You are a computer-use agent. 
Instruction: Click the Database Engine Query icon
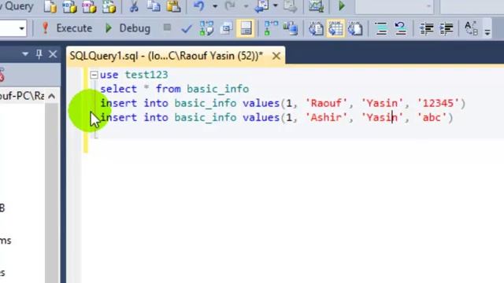[x=50, y=6]
